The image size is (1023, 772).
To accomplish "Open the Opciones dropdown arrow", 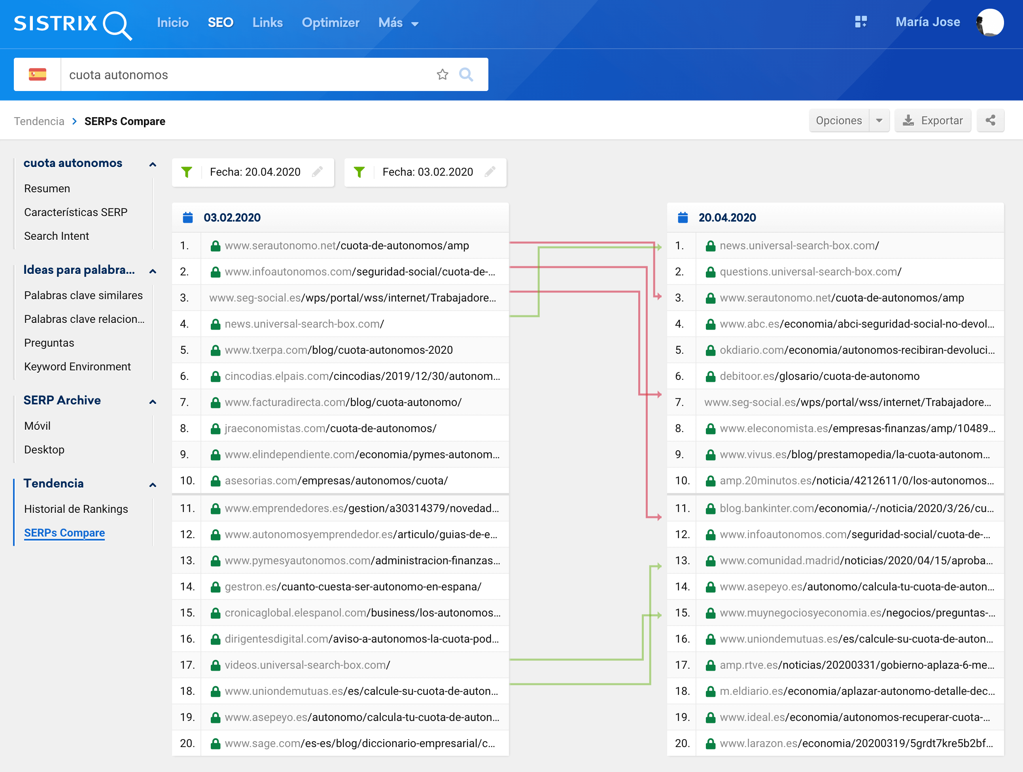I will (x=879, y=120).
